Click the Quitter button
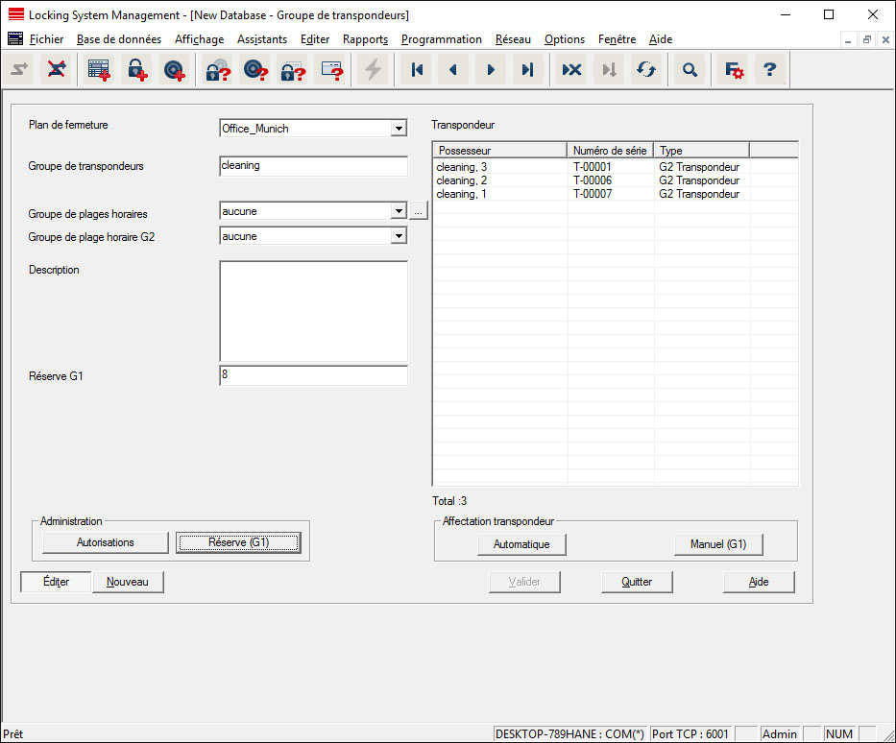896x743 pixels. point(637,582)
